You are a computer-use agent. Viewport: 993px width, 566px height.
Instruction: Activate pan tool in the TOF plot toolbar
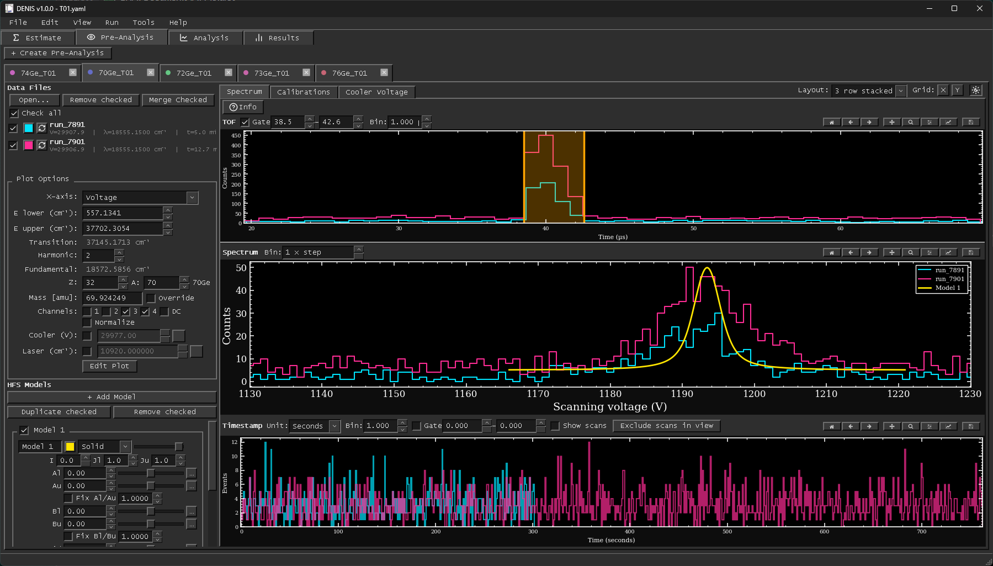coord(892,122)
